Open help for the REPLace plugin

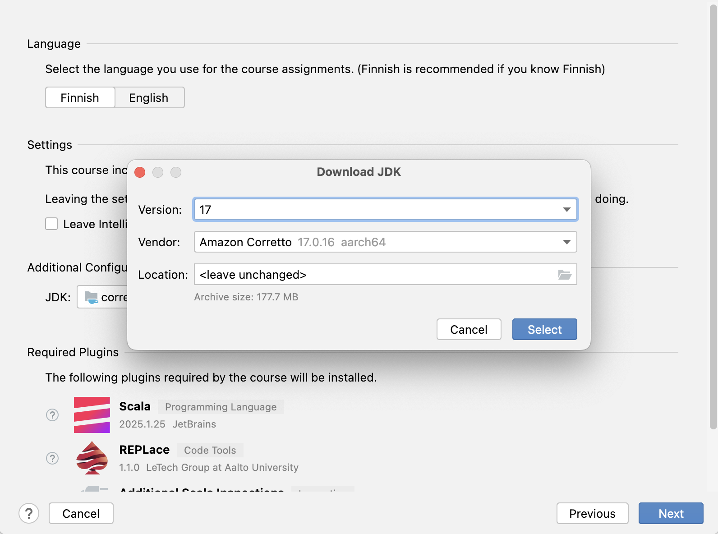click(x=52, y=458)
